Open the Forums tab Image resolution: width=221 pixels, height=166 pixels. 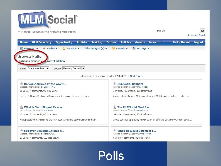click(x=111, y=42)
